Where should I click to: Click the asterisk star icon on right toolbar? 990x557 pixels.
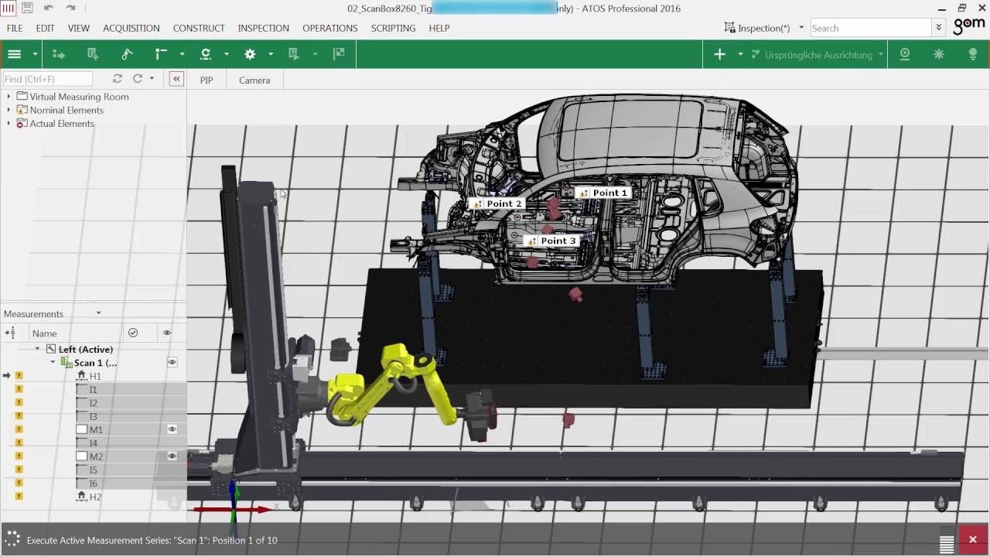click(939, 54)
